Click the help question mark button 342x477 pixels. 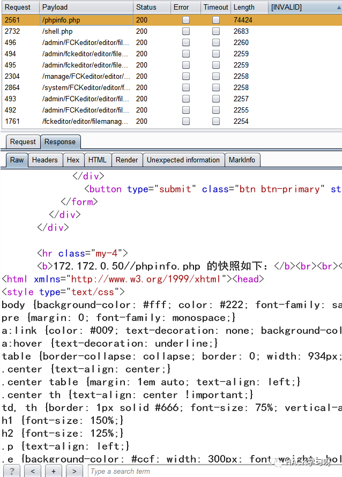tap(12, 471)
